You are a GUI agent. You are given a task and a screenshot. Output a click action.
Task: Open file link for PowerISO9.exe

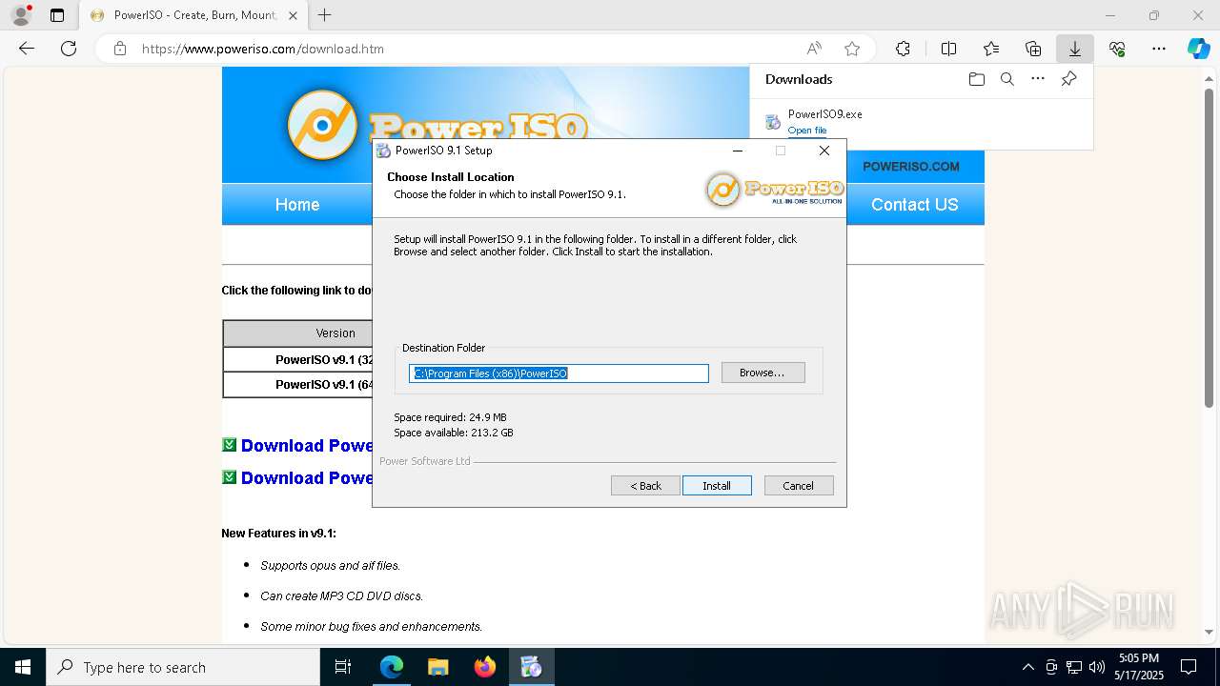tap(807, 131)
